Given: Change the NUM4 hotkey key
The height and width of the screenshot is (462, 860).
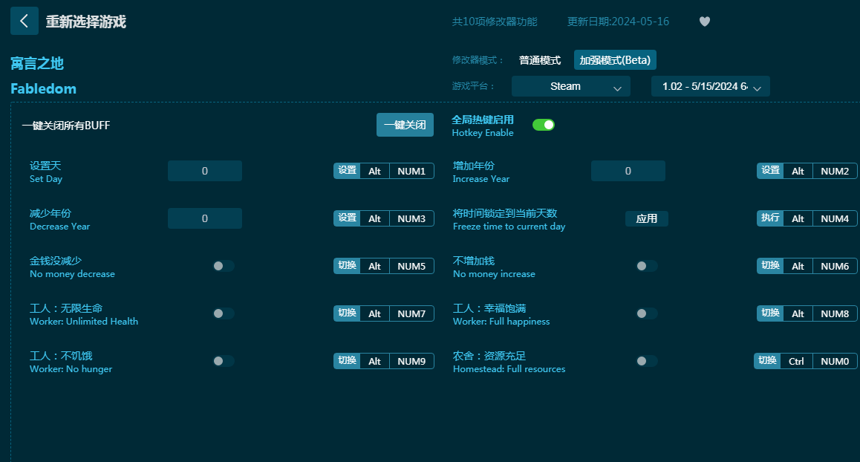Looking at the screenshot, I should point(835,218).
